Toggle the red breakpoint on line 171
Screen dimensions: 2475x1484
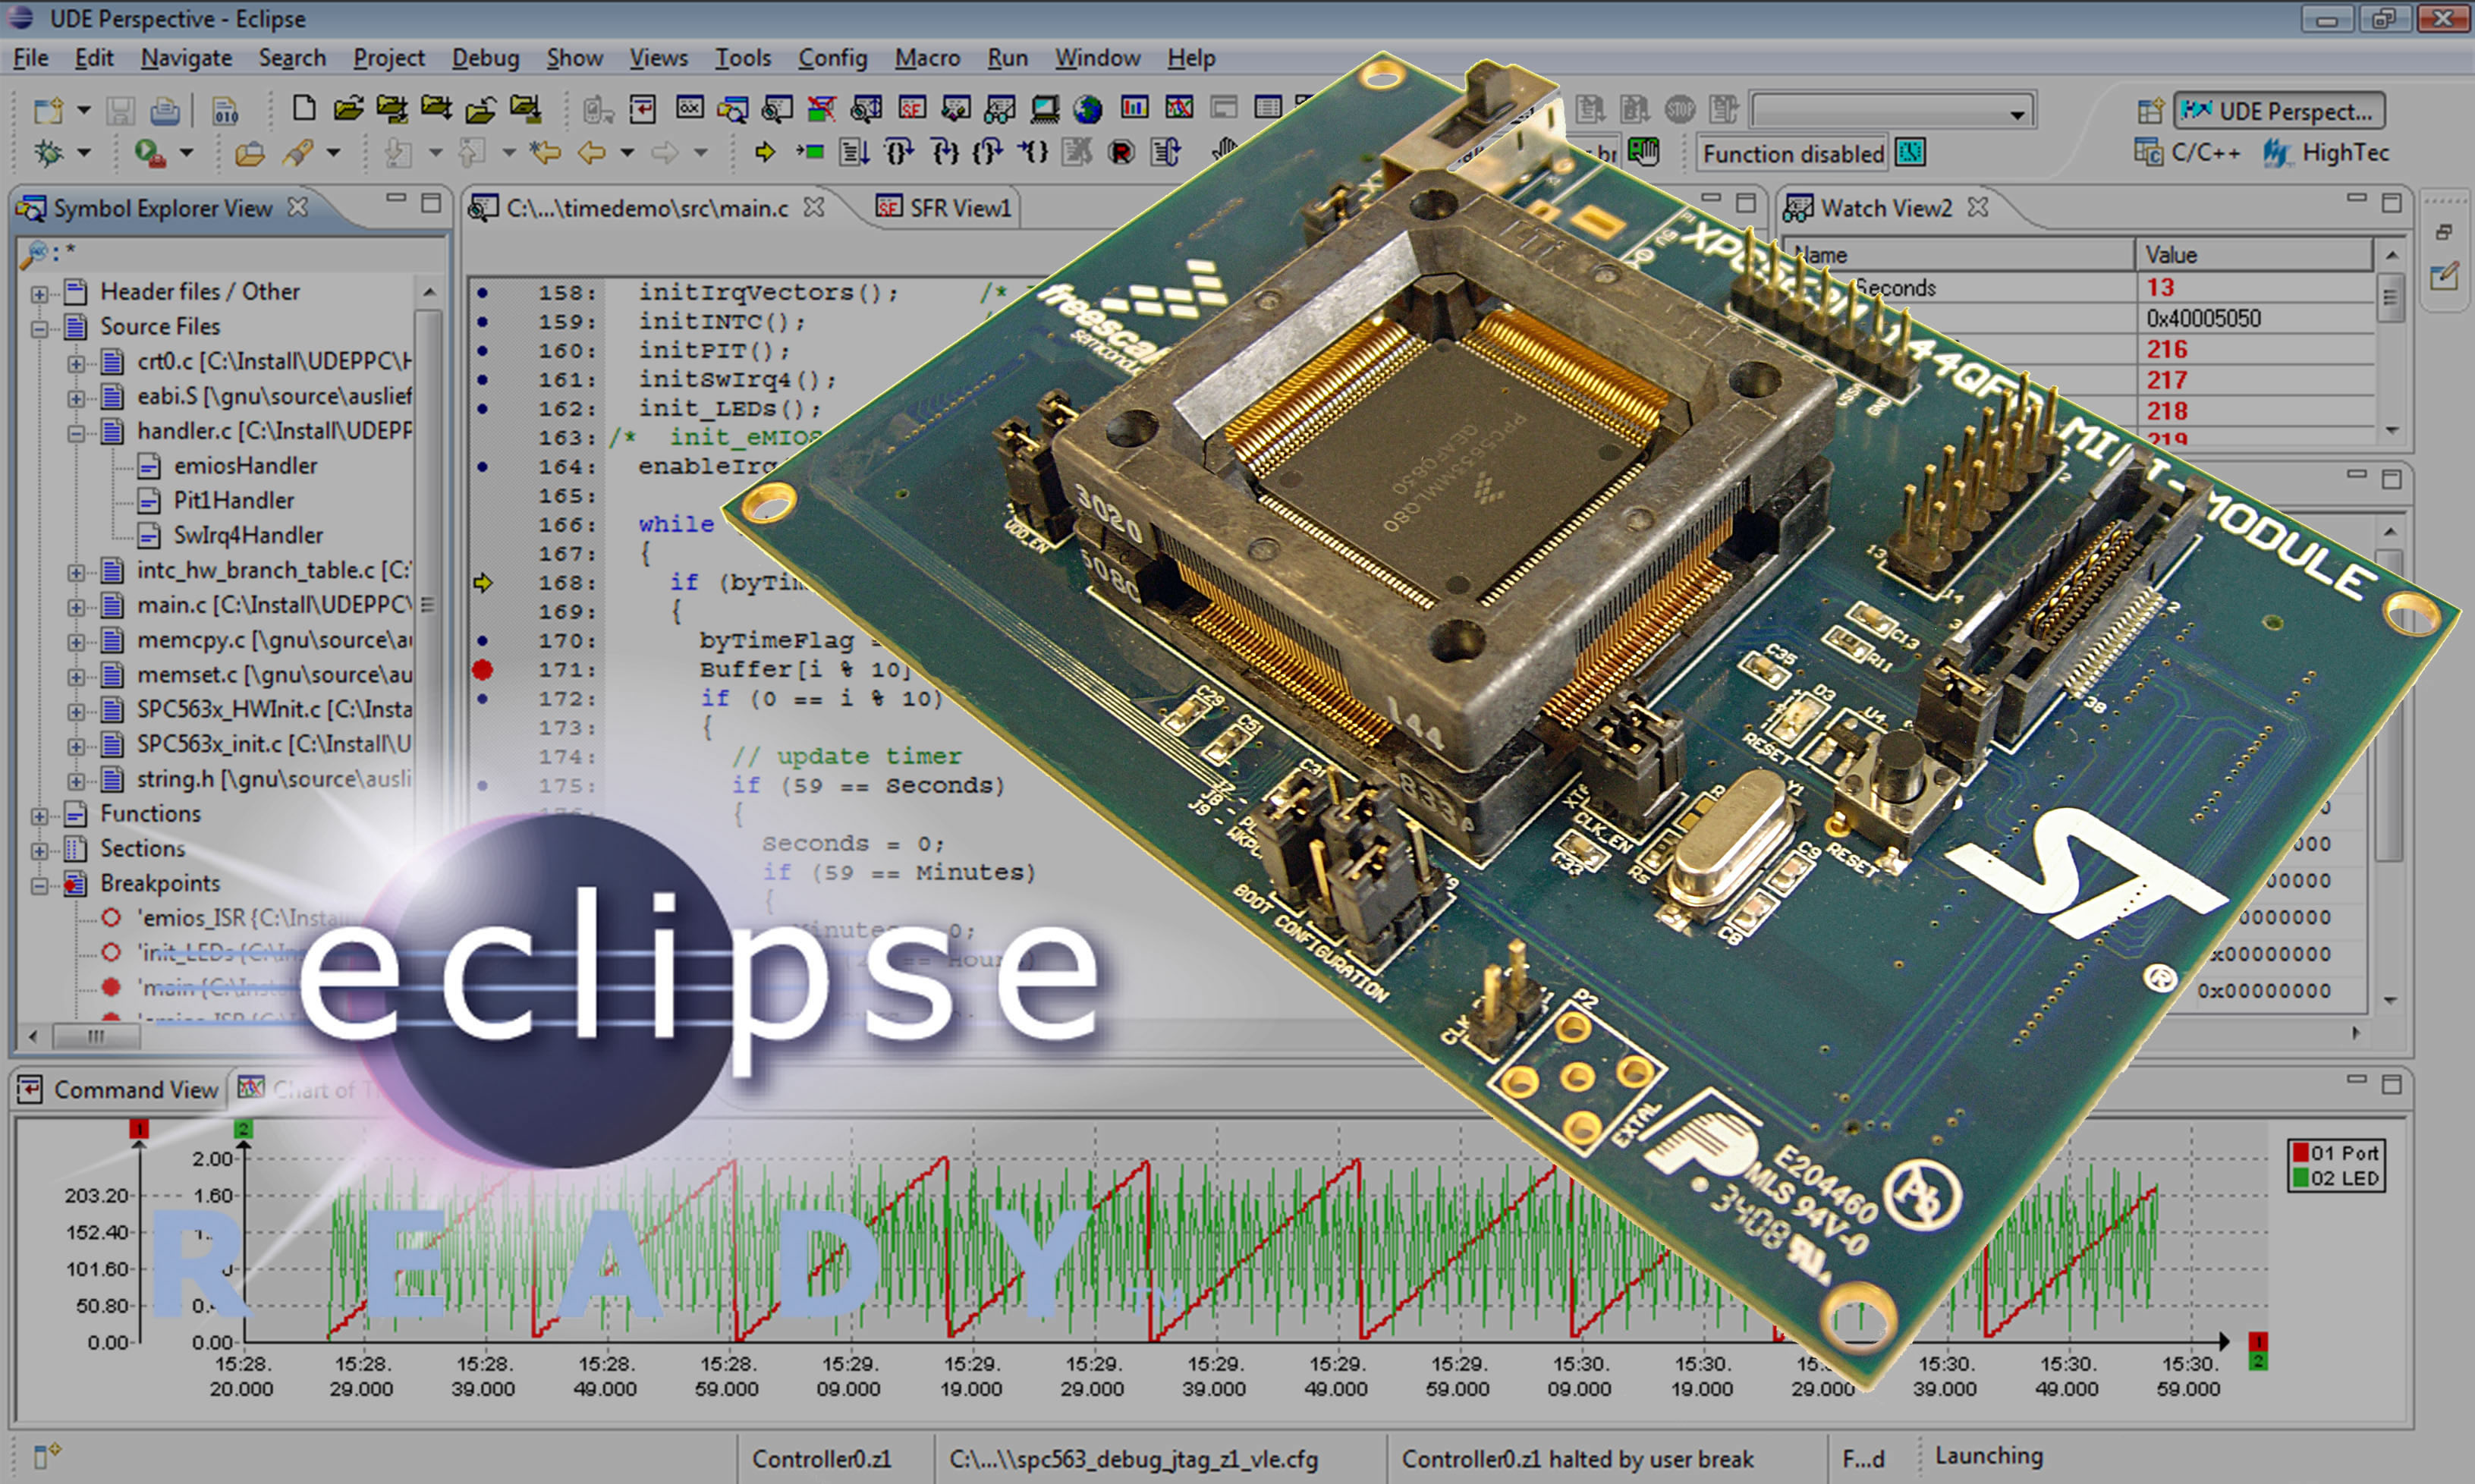tap(483, 670)
